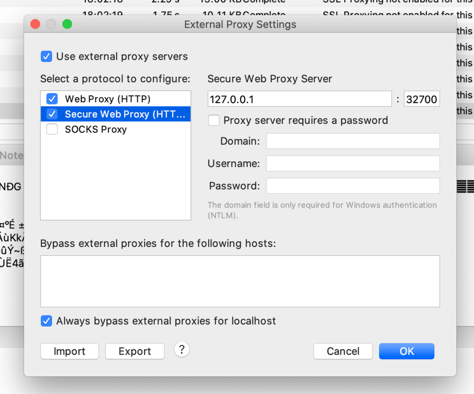The image size is (474, 394).
Task: Enable the SOCKS Proxy checkbox
Action: coord(52,129)
